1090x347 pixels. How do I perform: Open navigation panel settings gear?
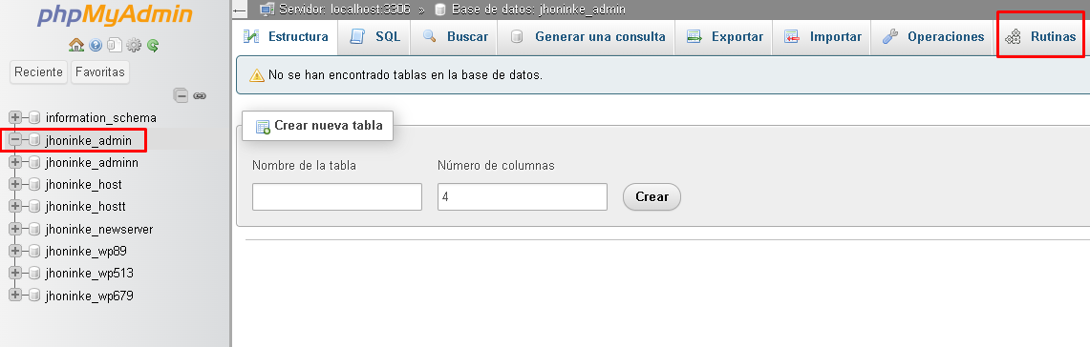(x=134, y=46)
